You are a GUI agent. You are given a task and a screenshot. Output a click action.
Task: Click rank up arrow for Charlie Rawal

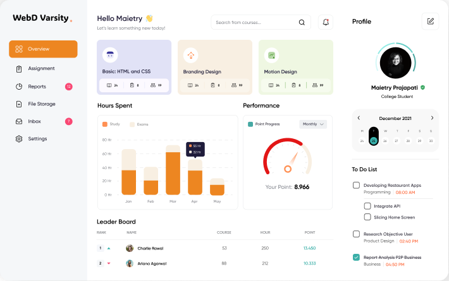[109, 248]
